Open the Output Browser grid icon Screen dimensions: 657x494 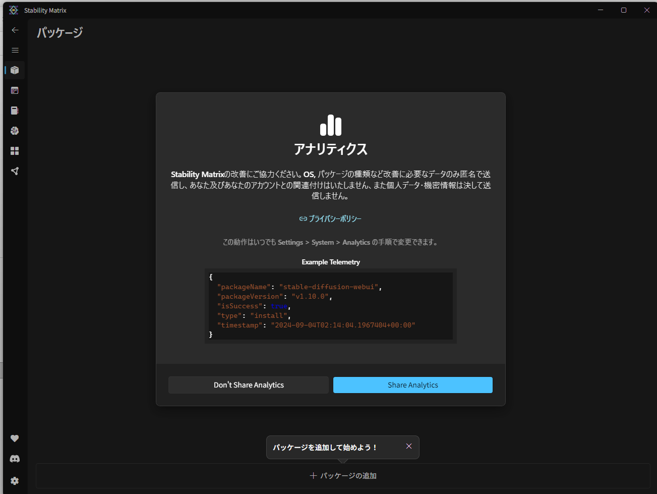[15, 151]
